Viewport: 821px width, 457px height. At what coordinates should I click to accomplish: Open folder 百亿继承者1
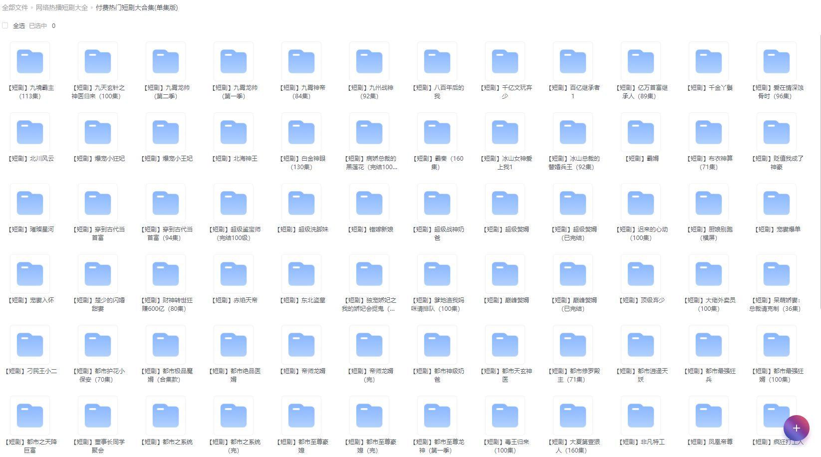pyautogui.click(x=573, y=61)
